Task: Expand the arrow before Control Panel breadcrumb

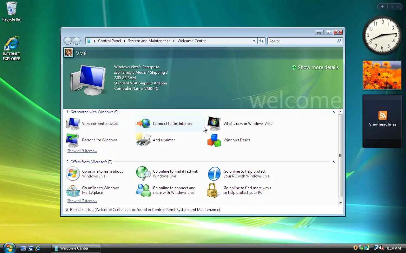Action: [95, 41]
